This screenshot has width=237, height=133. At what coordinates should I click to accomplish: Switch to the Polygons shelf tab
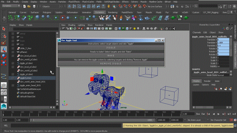pyautogui.click(x=47, y=13)
